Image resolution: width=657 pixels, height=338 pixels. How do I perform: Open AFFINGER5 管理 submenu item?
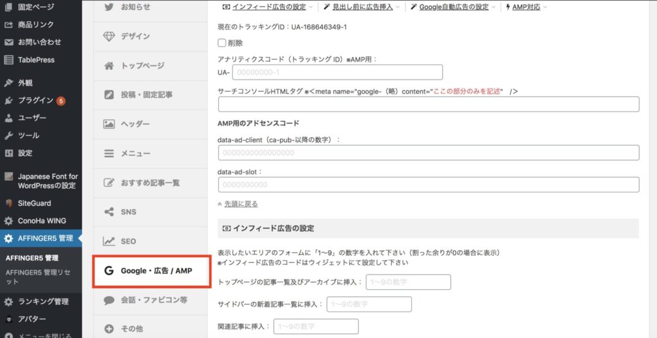(32, 258)
